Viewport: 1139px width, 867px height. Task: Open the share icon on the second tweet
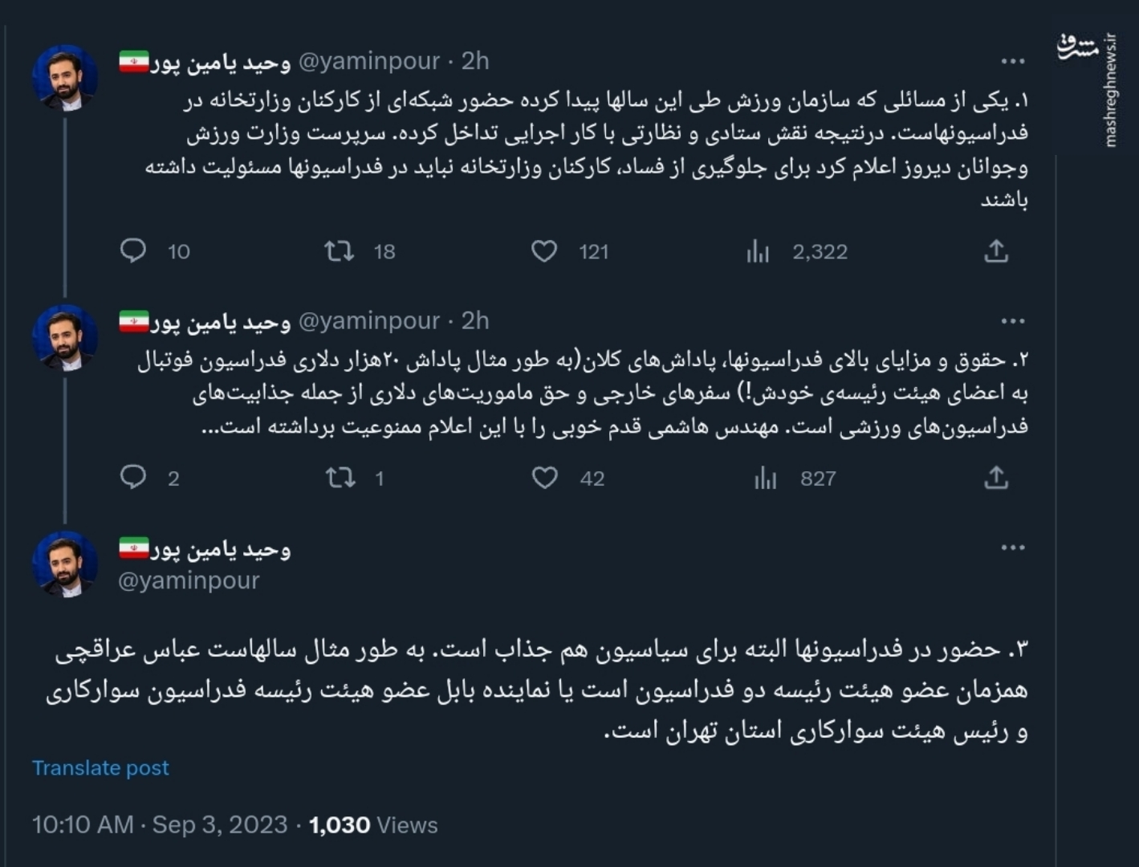point(997,478)
